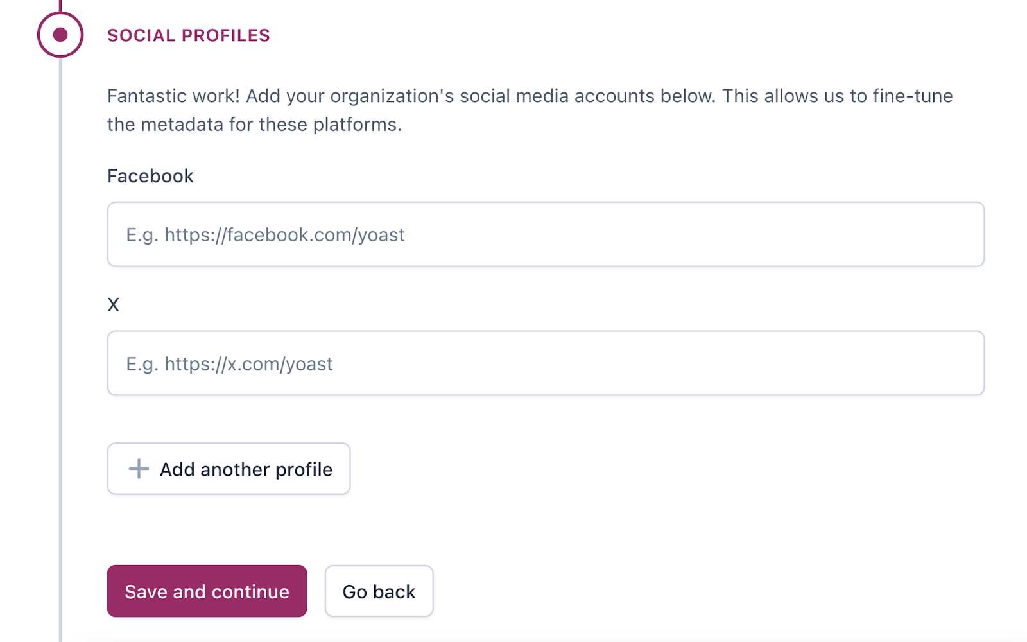Click the placeholder text https://facebook.com/yoast

pyautogui.click(x=265, y=234)
